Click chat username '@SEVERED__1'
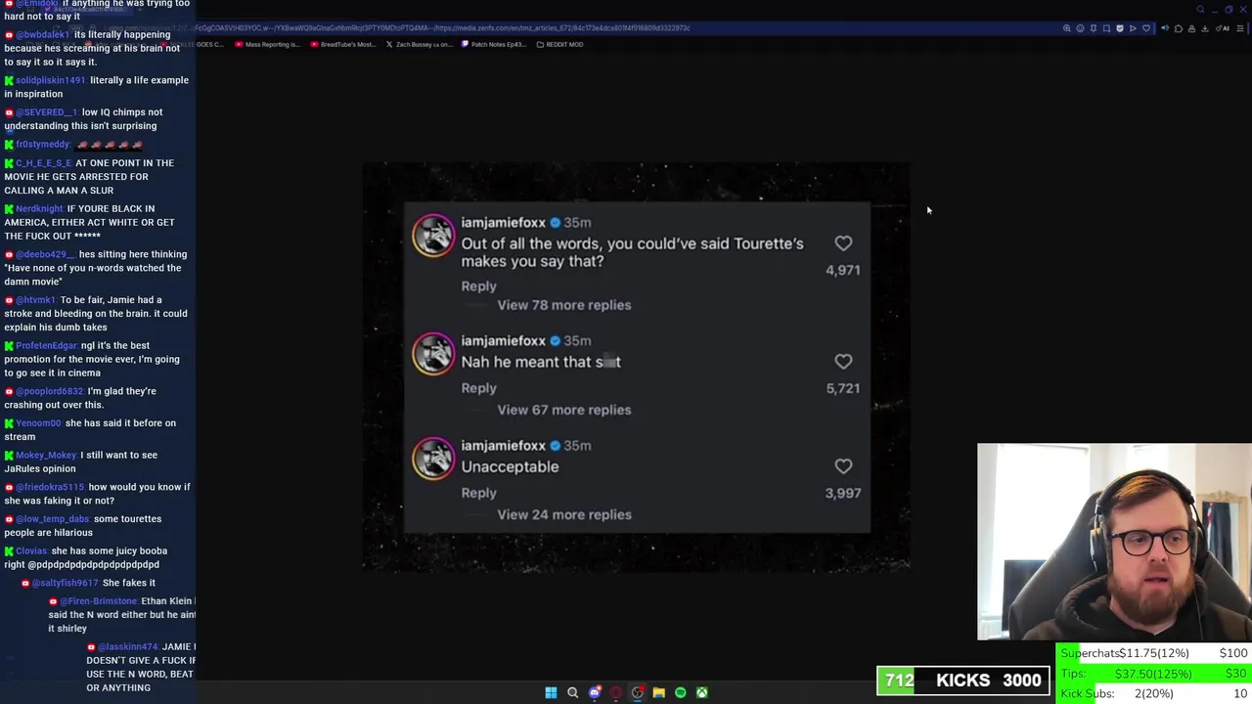 46,112
